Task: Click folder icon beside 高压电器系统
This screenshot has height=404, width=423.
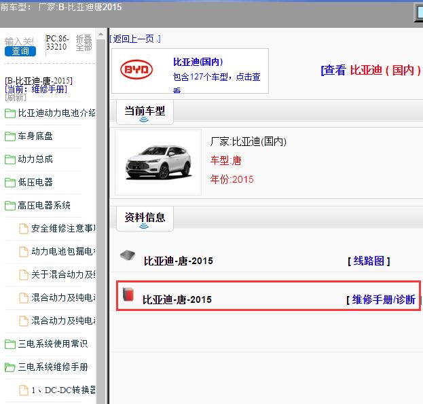Action: coord(10,206)
